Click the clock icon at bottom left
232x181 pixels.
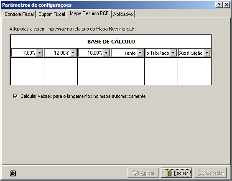13,173
